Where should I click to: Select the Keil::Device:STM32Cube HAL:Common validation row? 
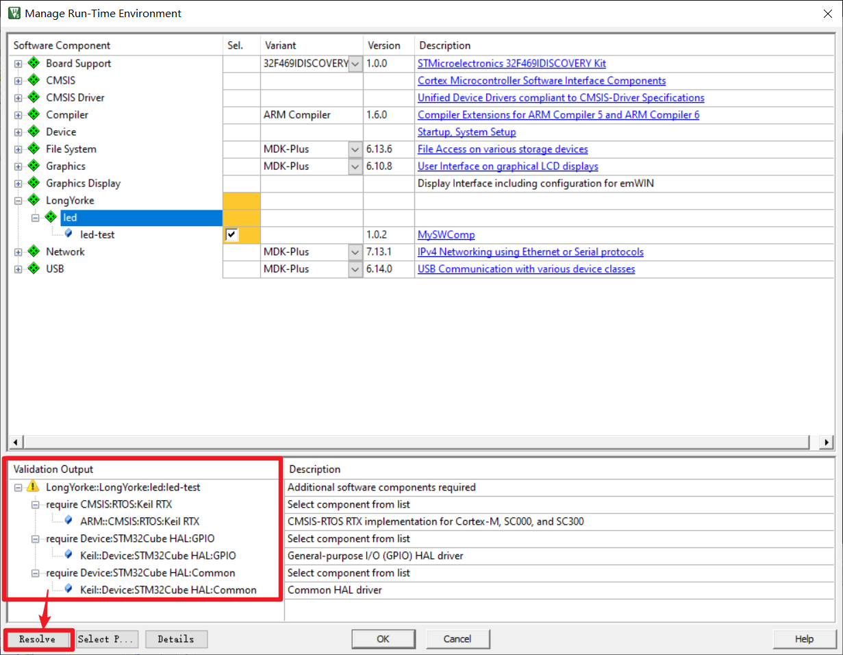[x=168, y=589]
